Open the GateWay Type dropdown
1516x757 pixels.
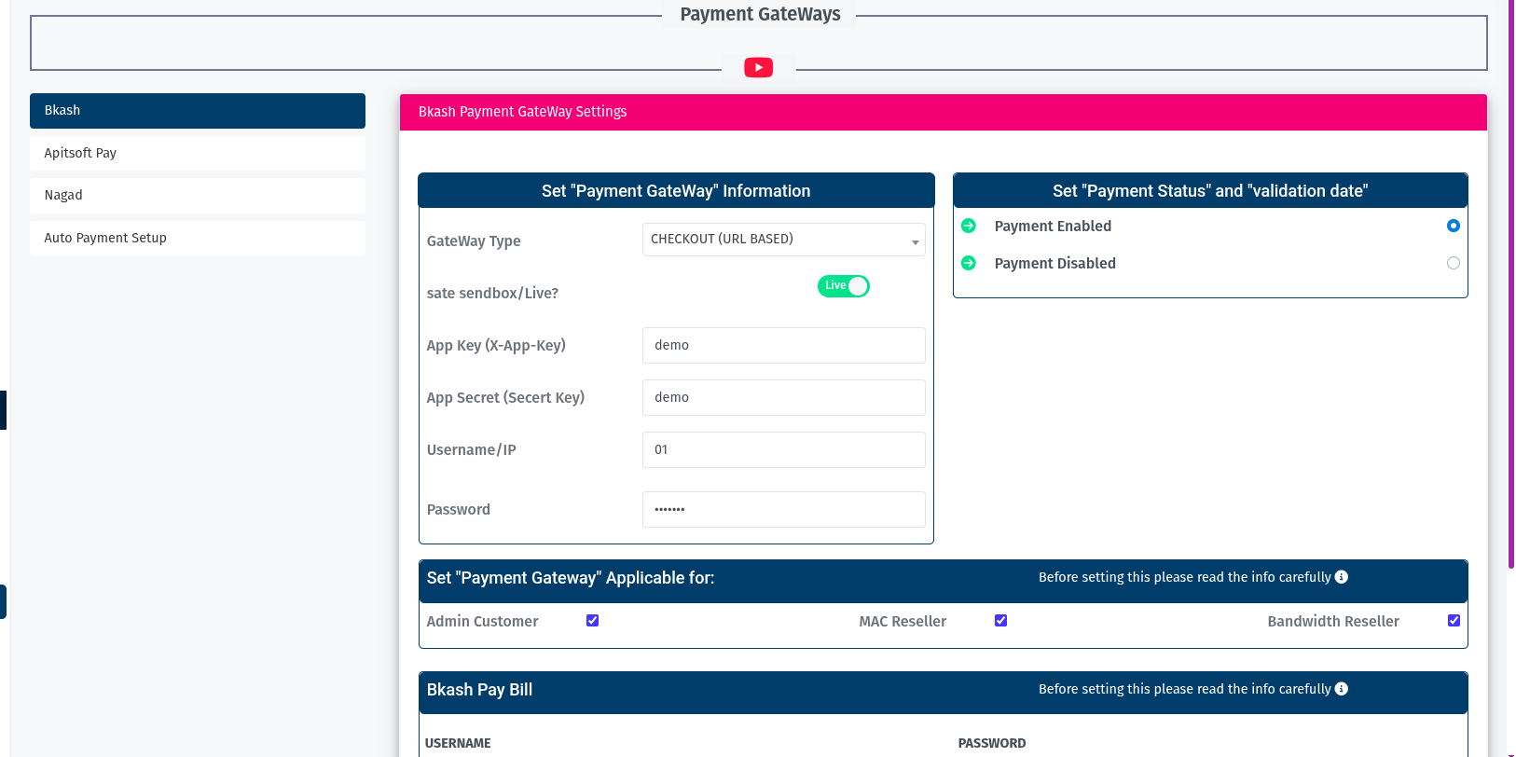784,240
